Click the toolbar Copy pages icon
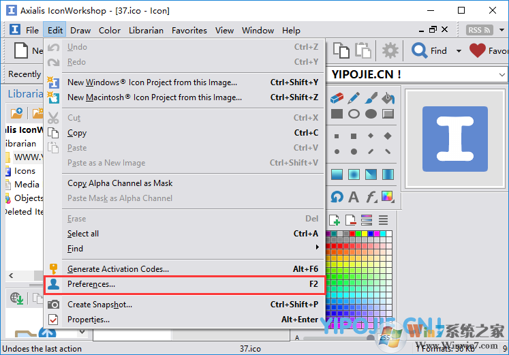This screenshot has width=509, height=355. pyautogui.click(x=341, y=50)
